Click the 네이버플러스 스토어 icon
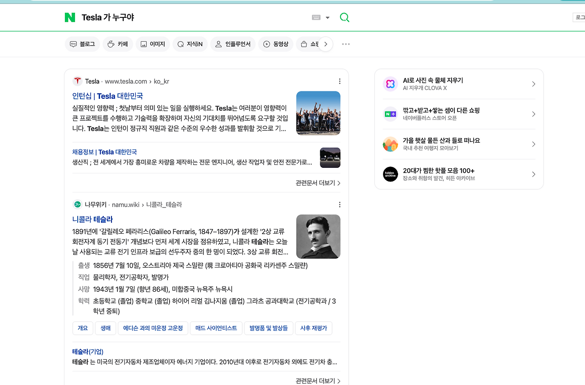The width and height of the screenshot is (585, 385). [x=390, y=114]
